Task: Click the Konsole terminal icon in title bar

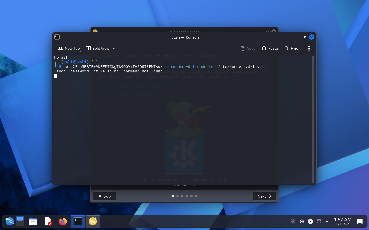Action: click(57, 37)
